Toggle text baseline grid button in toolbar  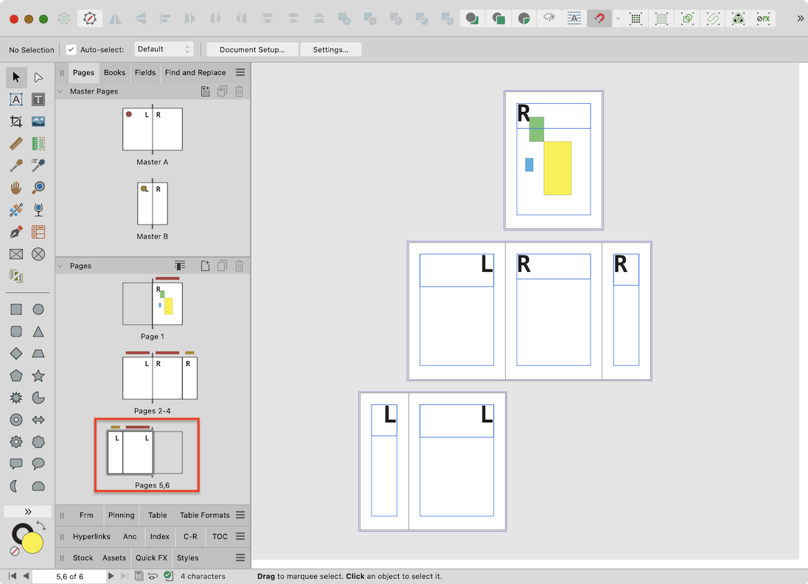point(574,18)
